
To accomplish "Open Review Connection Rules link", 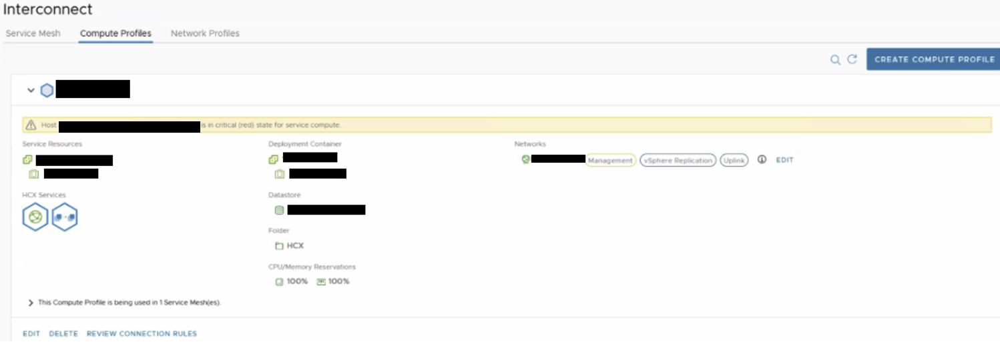I will coord(142,334).
